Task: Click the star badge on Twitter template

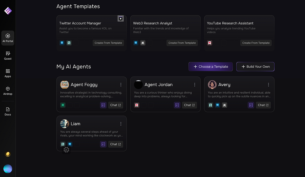Action: pyautogui.click(x=121, y=19)
